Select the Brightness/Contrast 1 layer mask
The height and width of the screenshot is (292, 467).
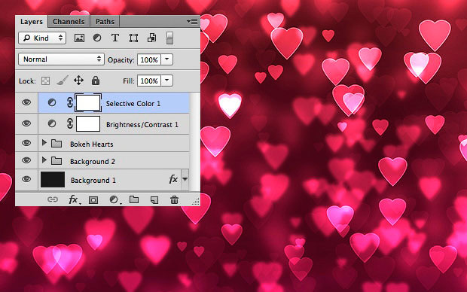(88, 123)
